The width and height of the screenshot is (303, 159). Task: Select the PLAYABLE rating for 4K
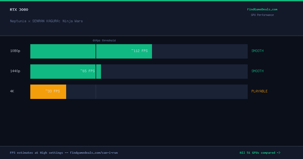pos(260,91)
